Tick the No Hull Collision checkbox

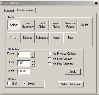click(x=49, y=59)
